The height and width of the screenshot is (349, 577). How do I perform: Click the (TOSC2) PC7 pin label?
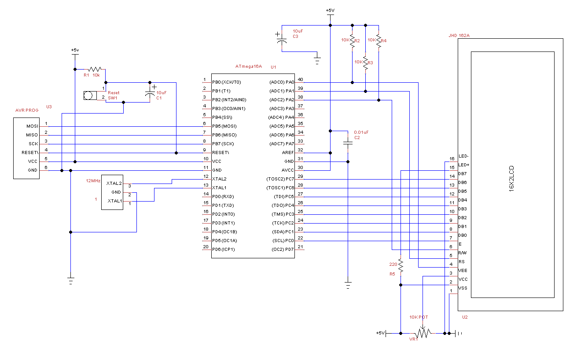[x=280, y=179]
